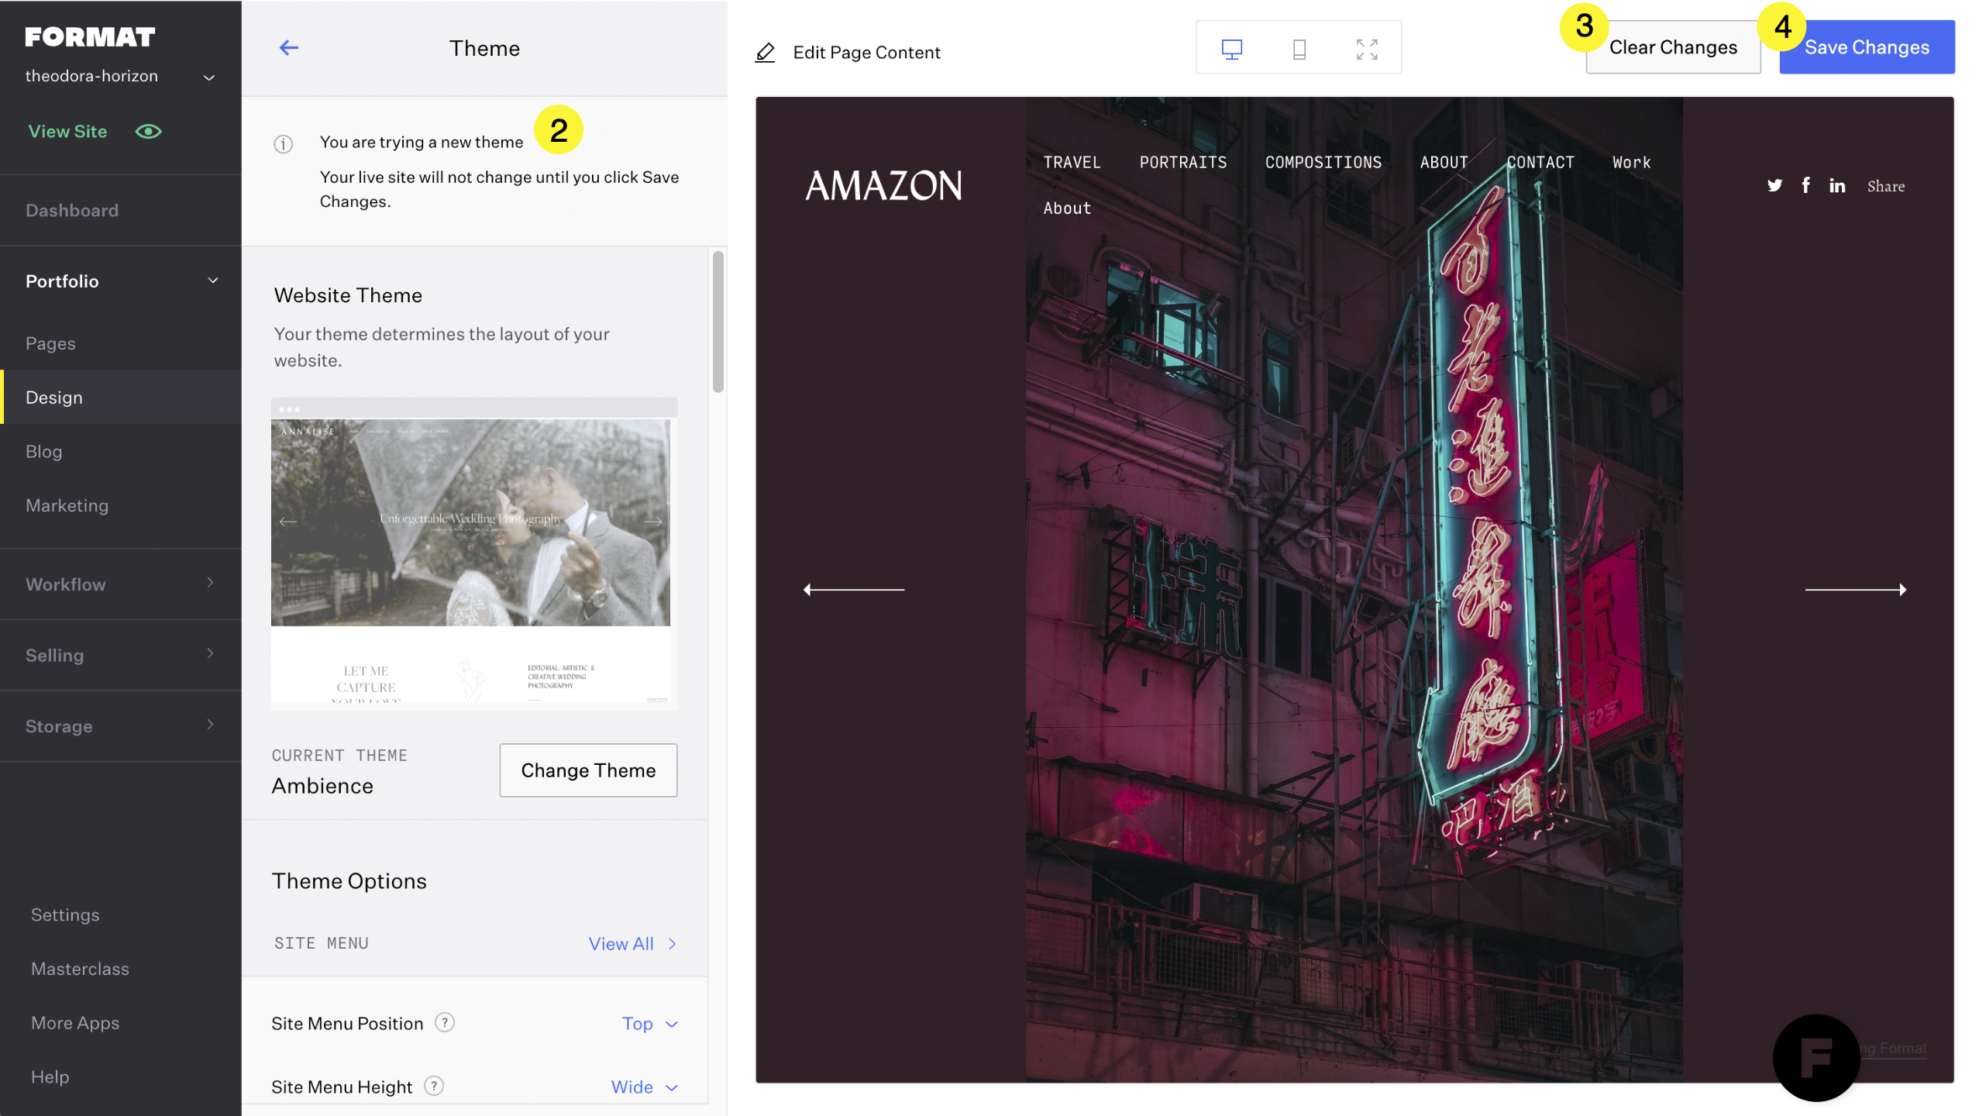This screenshot has width=1979, height=1116.
Task: Click the back arrow in Theme panel
Action: click(289, 48)
